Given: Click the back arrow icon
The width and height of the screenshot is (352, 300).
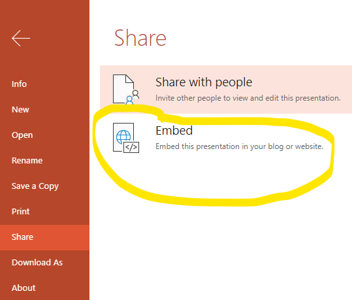Looking at the screenshot, I should pyautogui.click(x=21, y=38).
